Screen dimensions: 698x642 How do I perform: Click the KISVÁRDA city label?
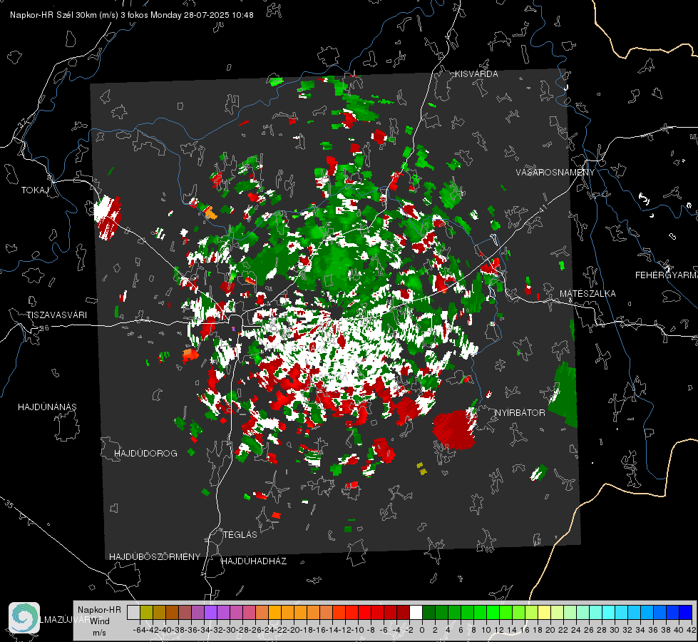476,74
